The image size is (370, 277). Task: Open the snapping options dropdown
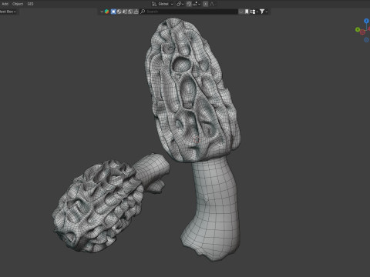pyautogui.click(x=196, y=4)
